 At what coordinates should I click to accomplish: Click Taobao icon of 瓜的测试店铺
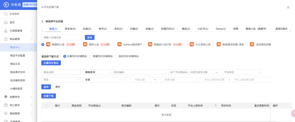click(252, 44)
